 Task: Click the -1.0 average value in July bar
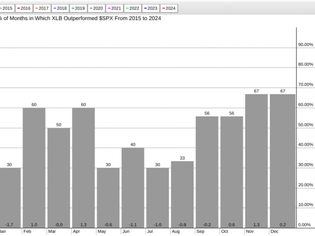click(x=157, y=225)
